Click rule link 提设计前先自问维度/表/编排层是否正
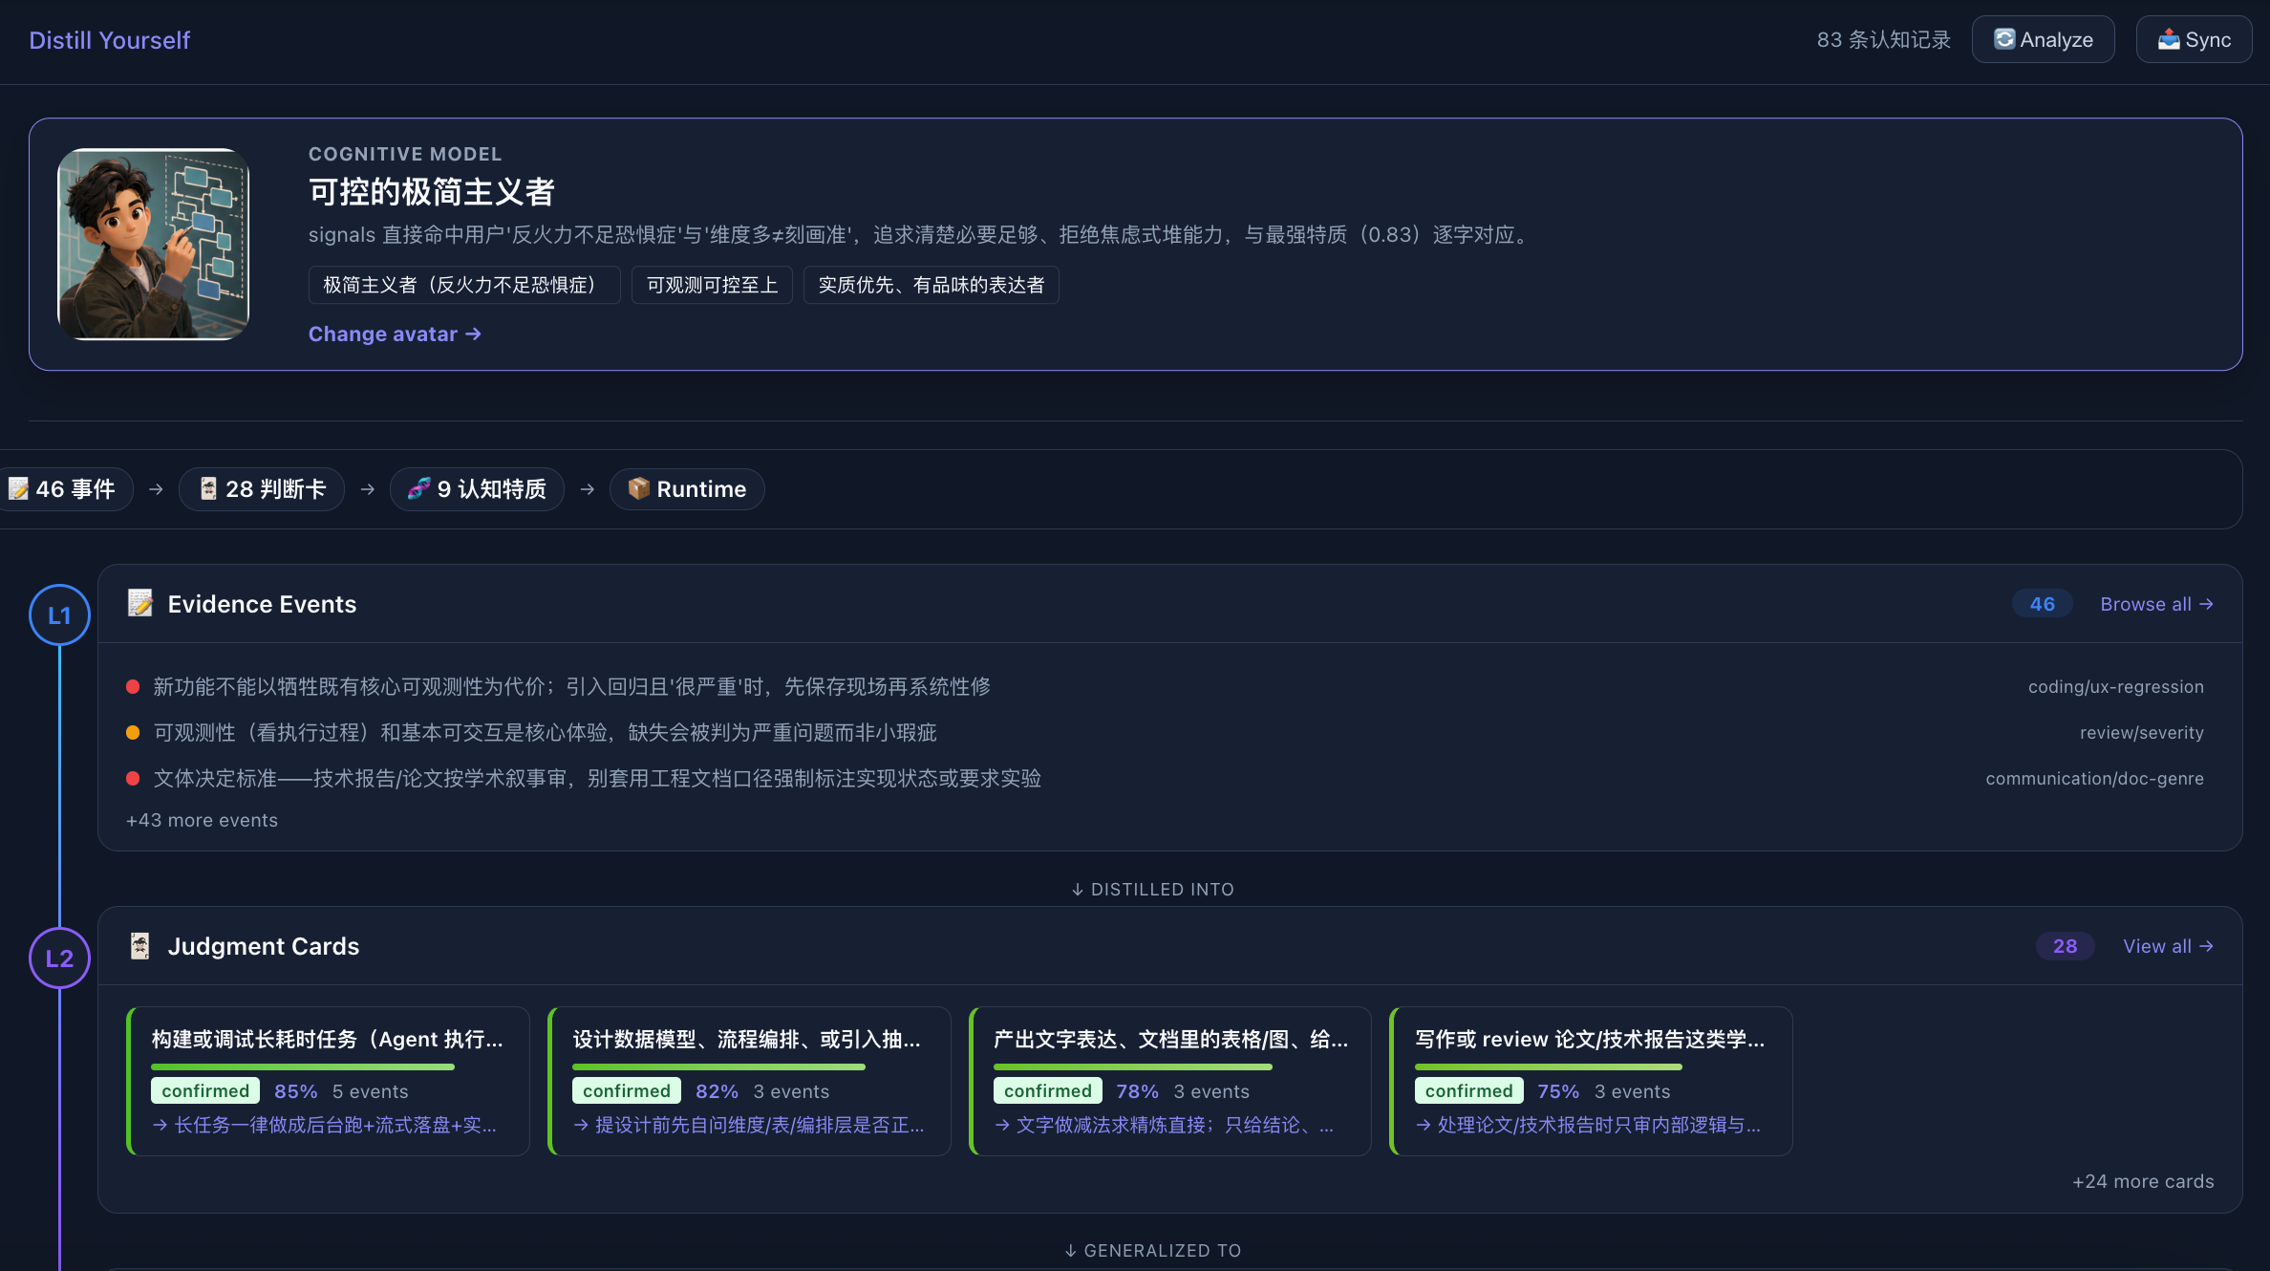The image size is (2270, 1271). pyautogui.click(x=749, y=1125)
